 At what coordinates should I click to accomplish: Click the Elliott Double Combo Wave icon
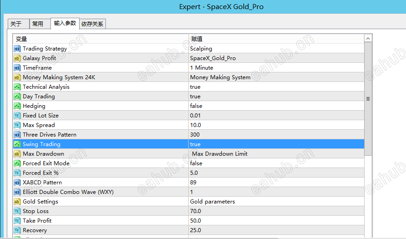pyautogui.click(x=17, y=192)
